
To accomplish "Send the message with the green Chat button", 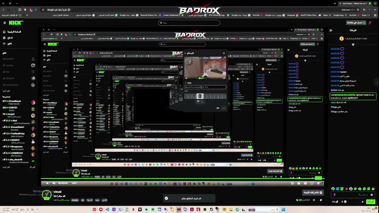I will coord(371,202).
